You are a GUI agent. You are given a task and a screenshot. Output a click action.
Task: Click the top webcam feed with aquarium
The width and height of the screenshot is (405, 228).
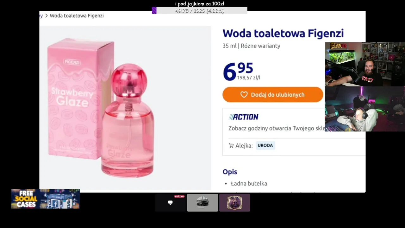(x=365, y=64)
